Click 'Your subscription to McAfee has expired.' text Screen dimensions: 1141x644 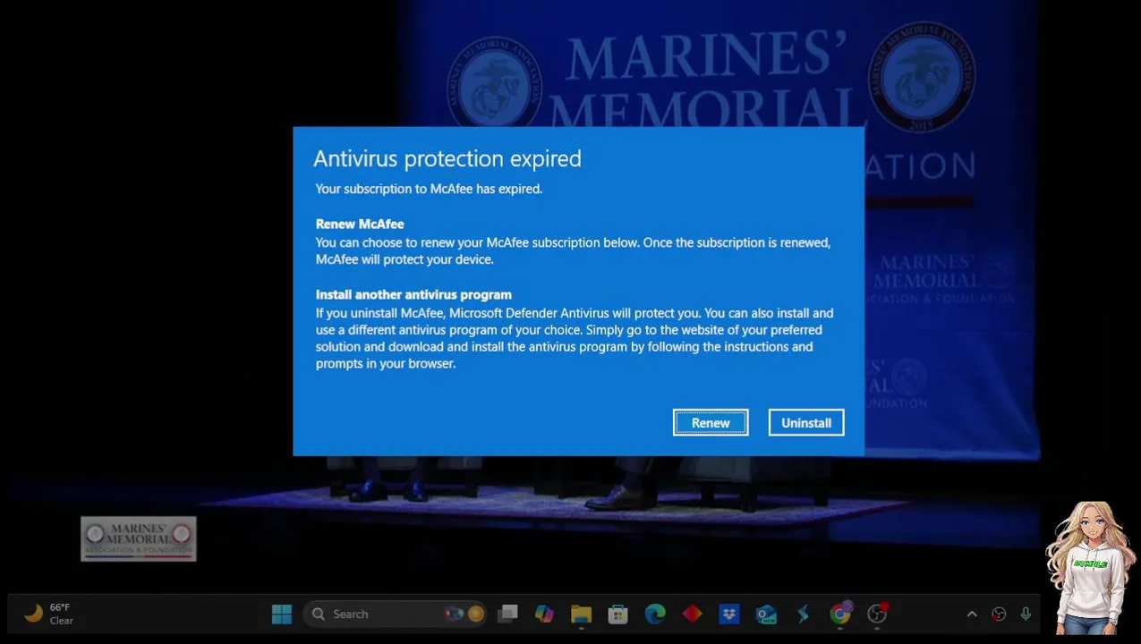(429, 189)
